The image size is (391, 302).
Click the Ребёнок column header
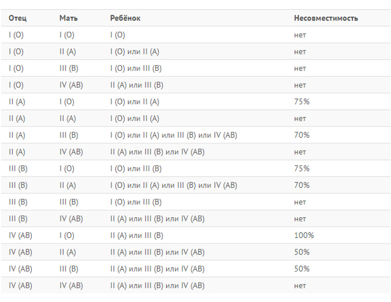[x=125, y=18]
